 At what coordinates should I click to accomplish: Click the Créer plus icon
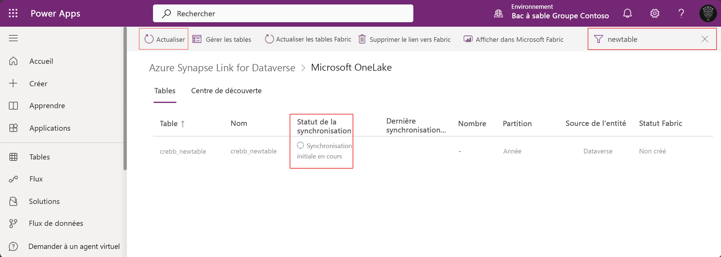(x=13, y=83)
